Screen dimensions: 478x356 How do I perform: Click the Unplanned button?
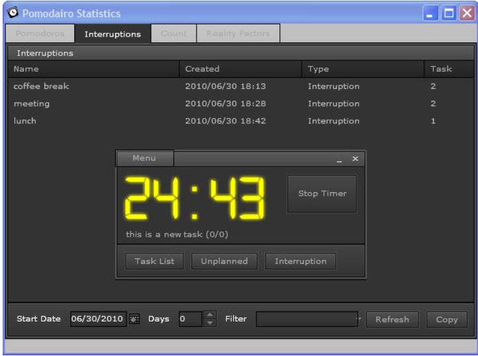pos(224,261)
